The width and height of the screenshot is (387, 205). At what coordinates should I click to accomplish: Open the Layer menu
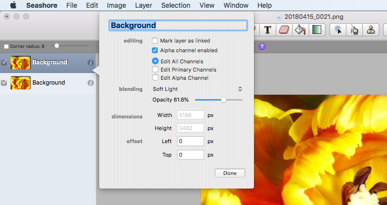click(144, 5)
